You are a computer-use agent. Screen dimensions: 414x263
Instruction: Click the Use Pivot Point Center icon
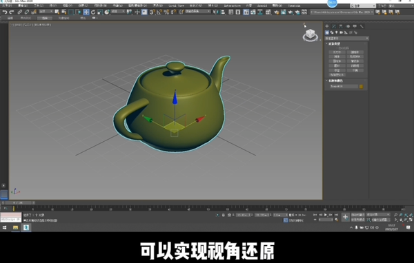pos(129,12)
